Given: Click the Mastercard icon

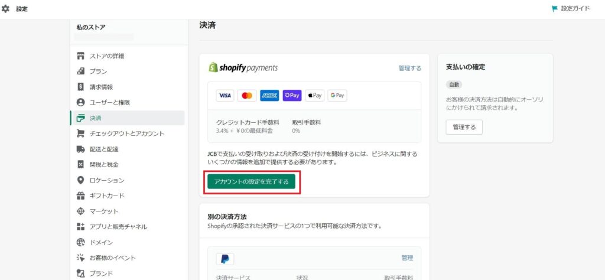Looking at the screenshot, I should [247, 96].
